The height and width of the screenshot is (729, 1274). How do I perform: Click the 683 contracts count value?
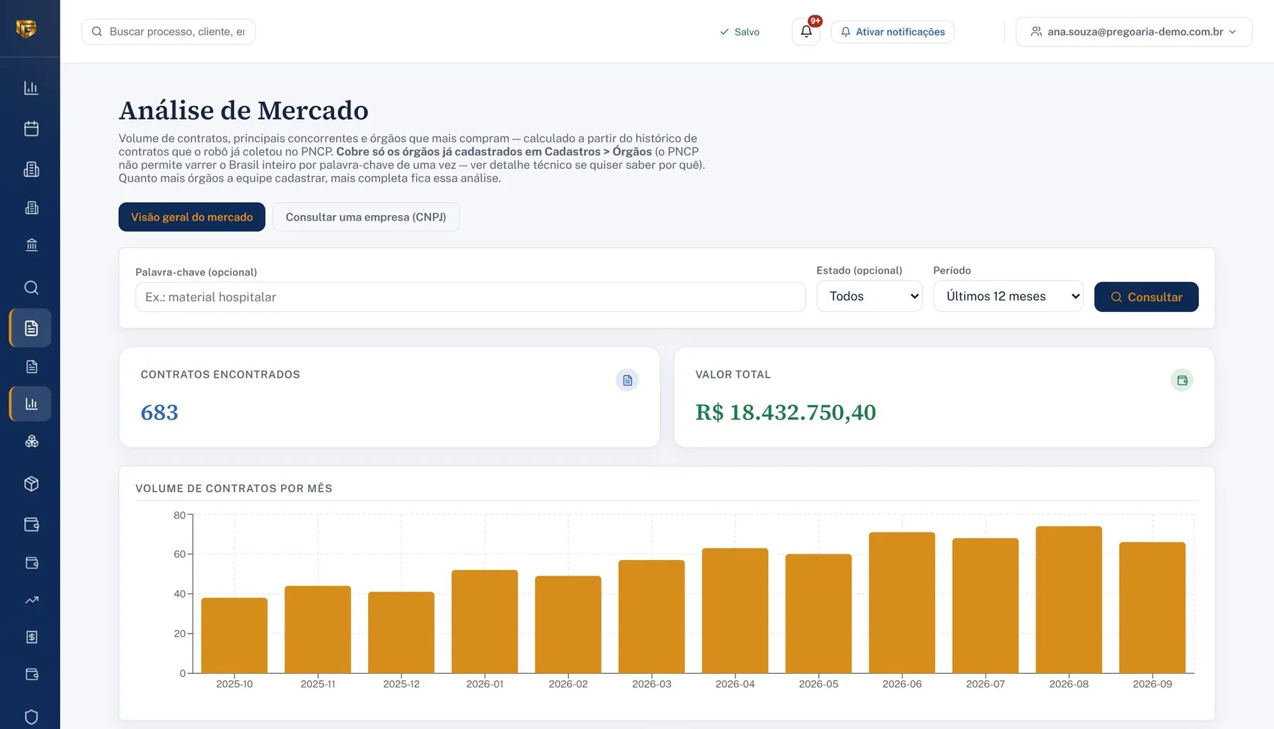(x=159, y=412)
